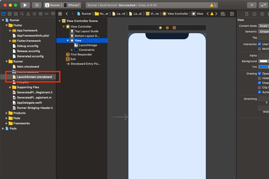Stop the running build
Screen dimensions: 269x179
[37, 5]
